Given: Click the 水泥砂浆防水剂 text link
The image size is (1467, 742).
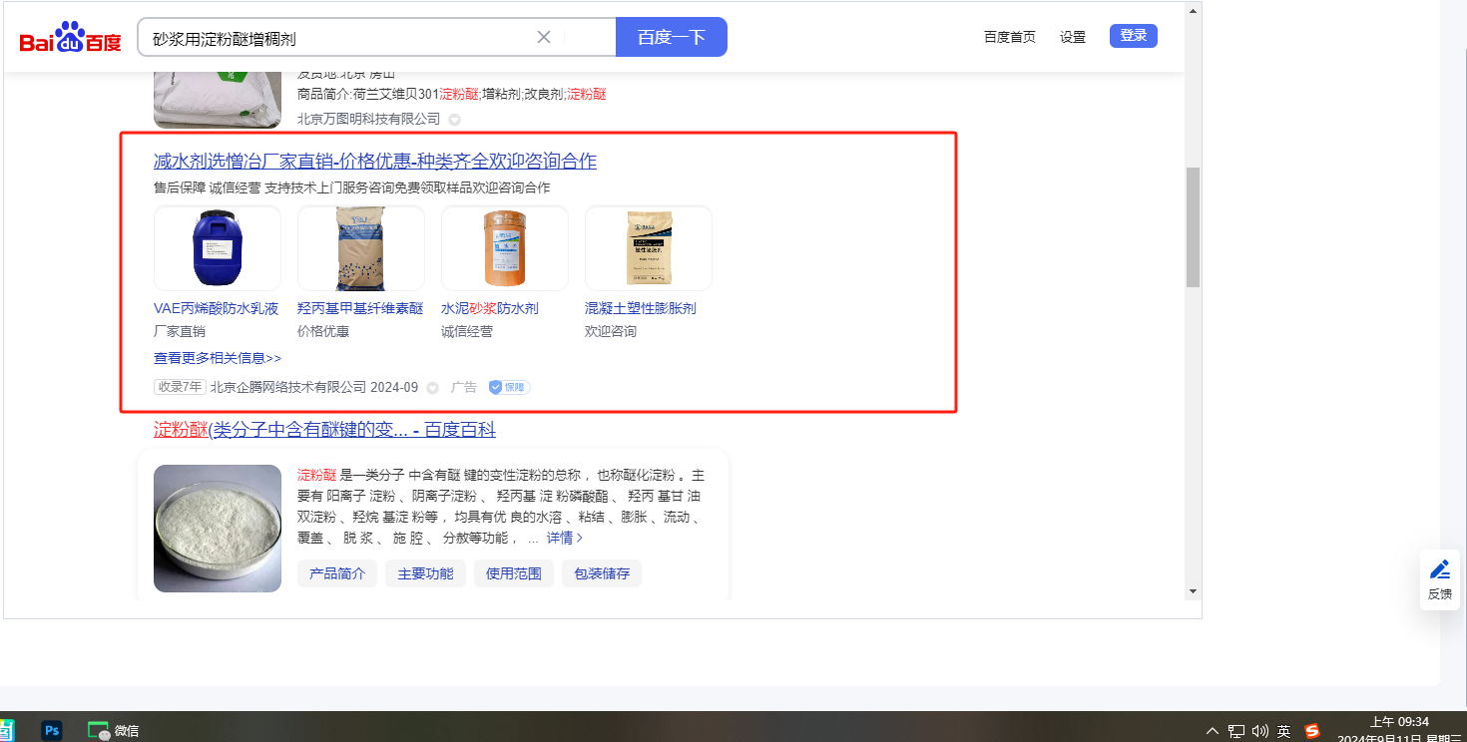Looking at the screenshot, I should pos(490,308).
